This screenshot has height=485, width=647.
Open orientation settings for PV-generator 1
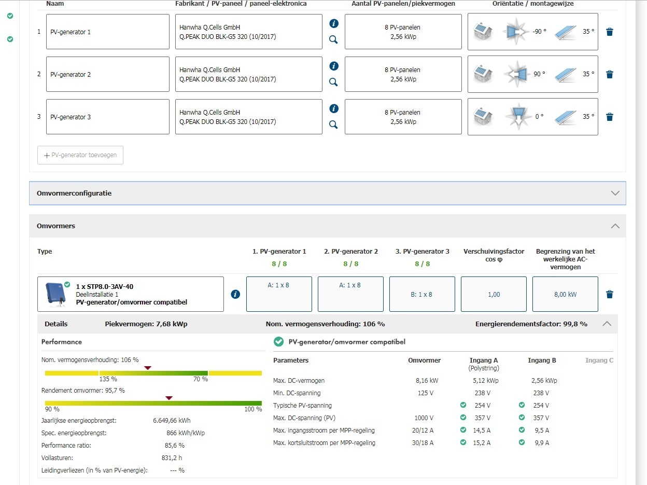532,32
